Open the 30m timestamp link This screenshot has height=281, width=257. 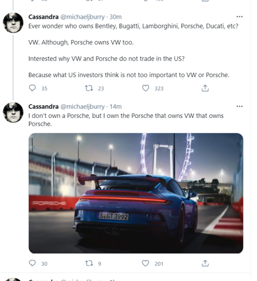[115, 17]
